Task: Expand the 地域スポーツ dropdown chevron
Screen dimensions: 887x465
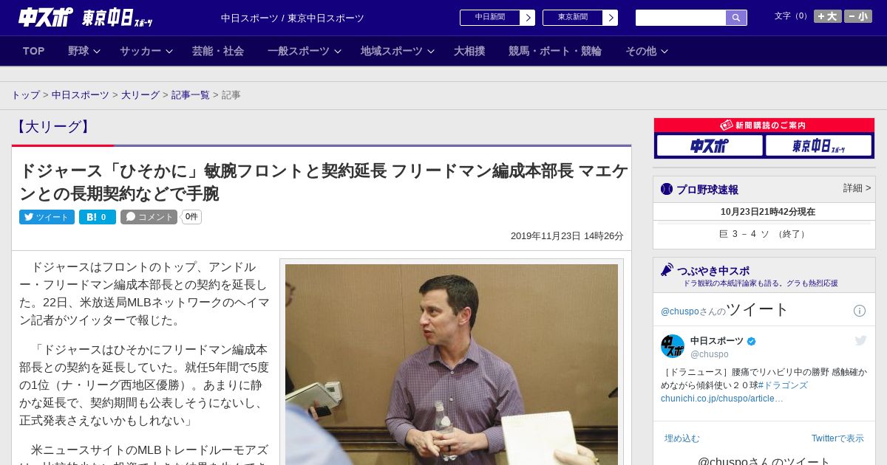Action: pyautogui.click(x=431, y=52)
